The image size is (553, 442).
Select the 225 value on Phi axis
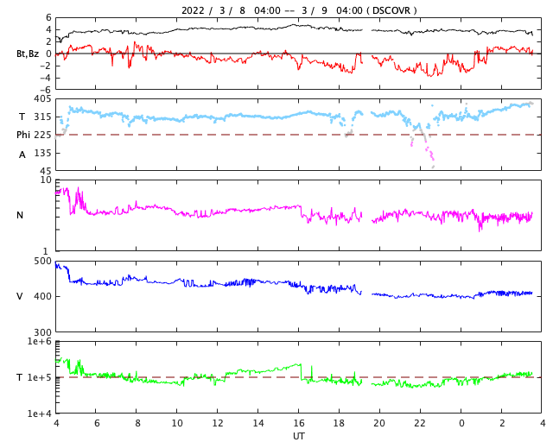(x=42, y=135)
